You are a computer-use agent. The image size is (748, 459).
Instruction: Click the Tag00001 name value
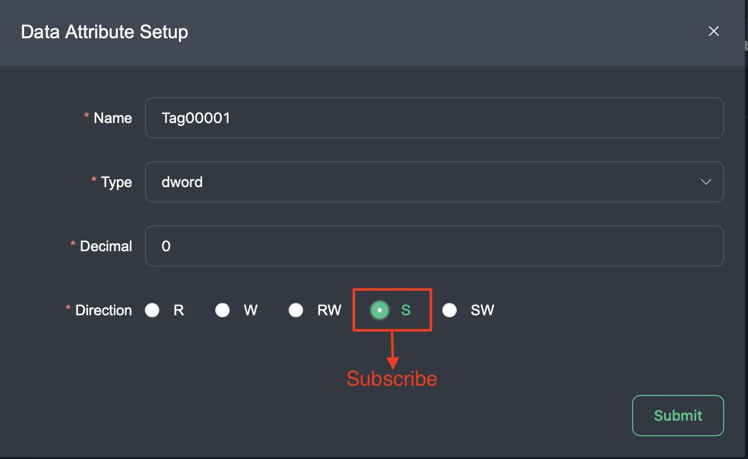196,118
